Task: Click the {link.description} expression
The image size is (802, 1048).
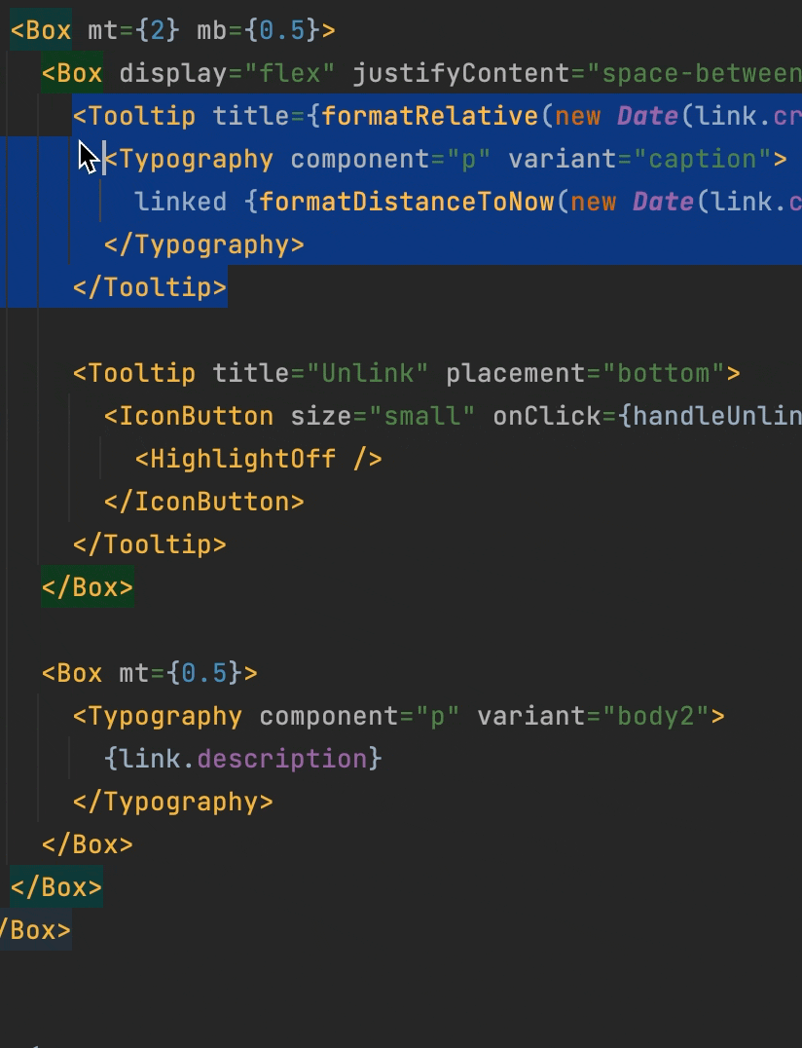Action: [x=243, y=759]
